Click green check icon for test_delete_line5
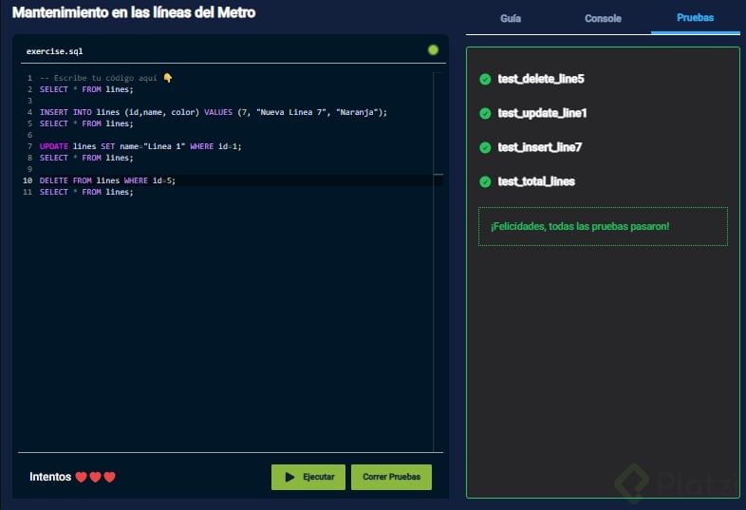This screenshot has height=510, width=746. tap(485, 79)
